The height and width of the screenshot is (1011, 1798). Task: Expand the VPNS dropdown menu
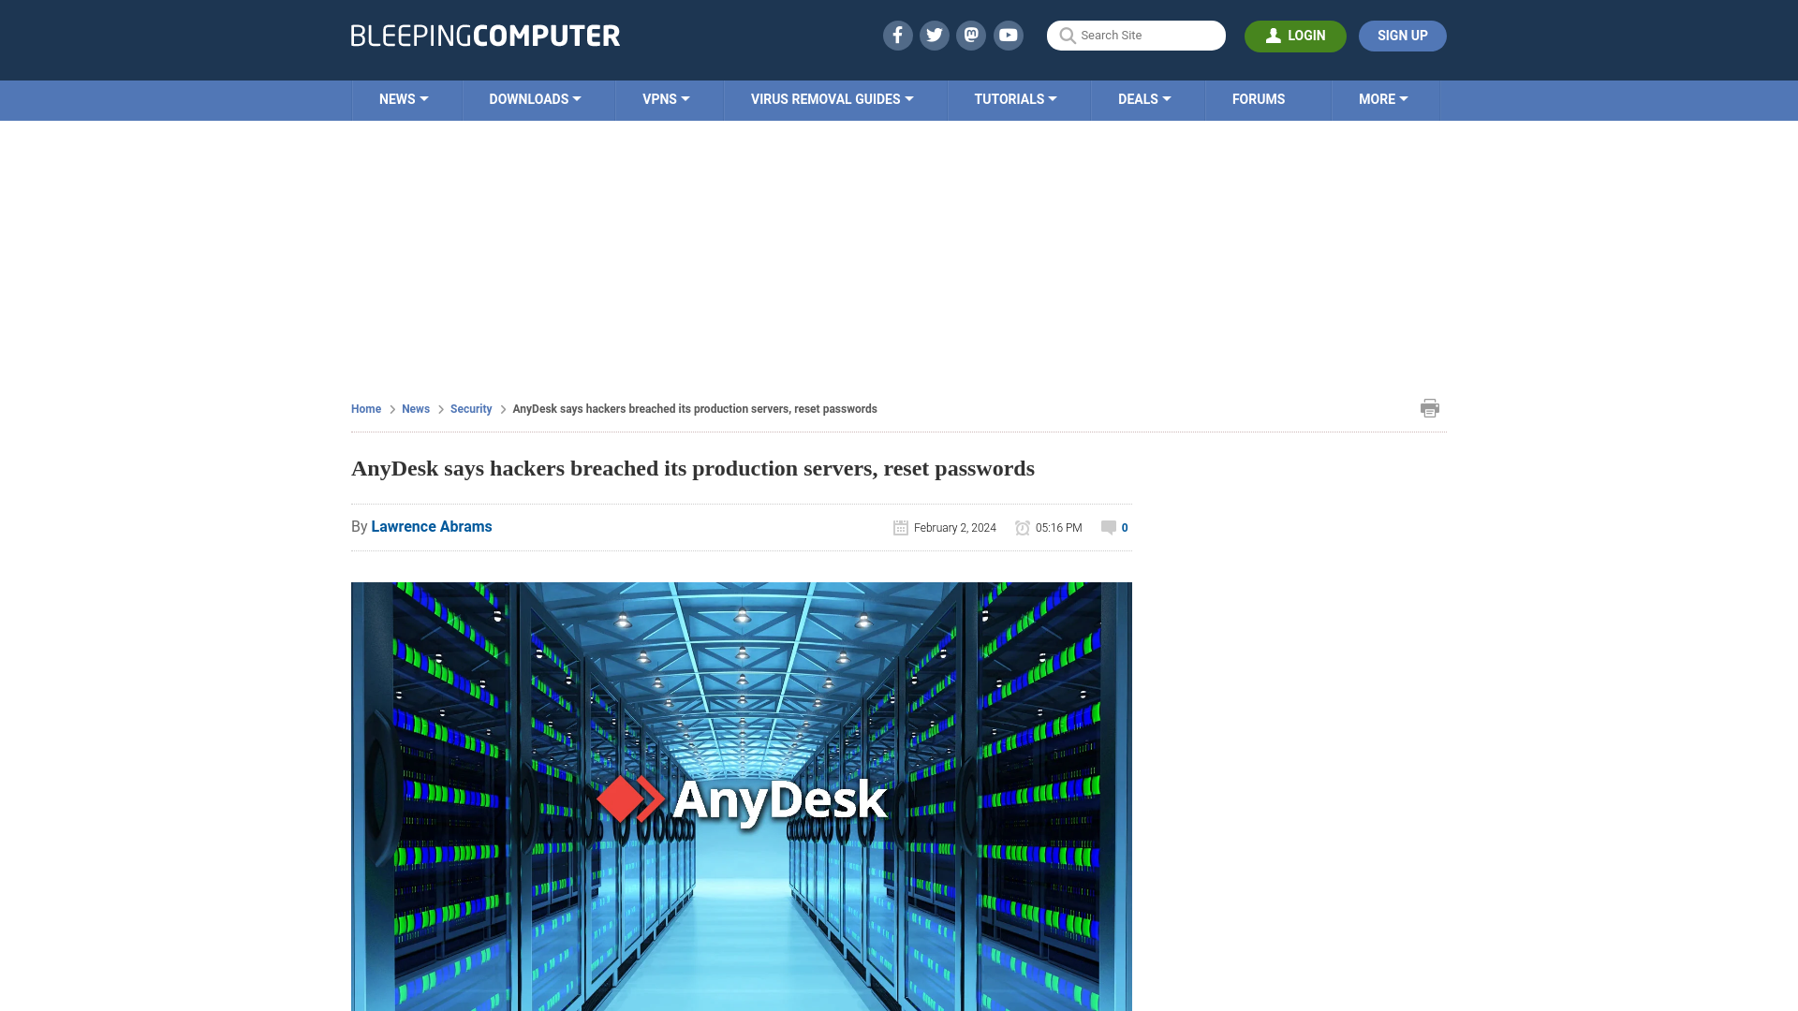[x=666, y=98]
